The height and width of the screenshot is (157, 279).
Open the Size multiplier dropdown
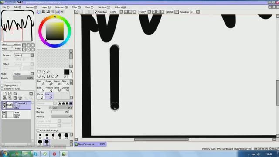pos(50,108)
